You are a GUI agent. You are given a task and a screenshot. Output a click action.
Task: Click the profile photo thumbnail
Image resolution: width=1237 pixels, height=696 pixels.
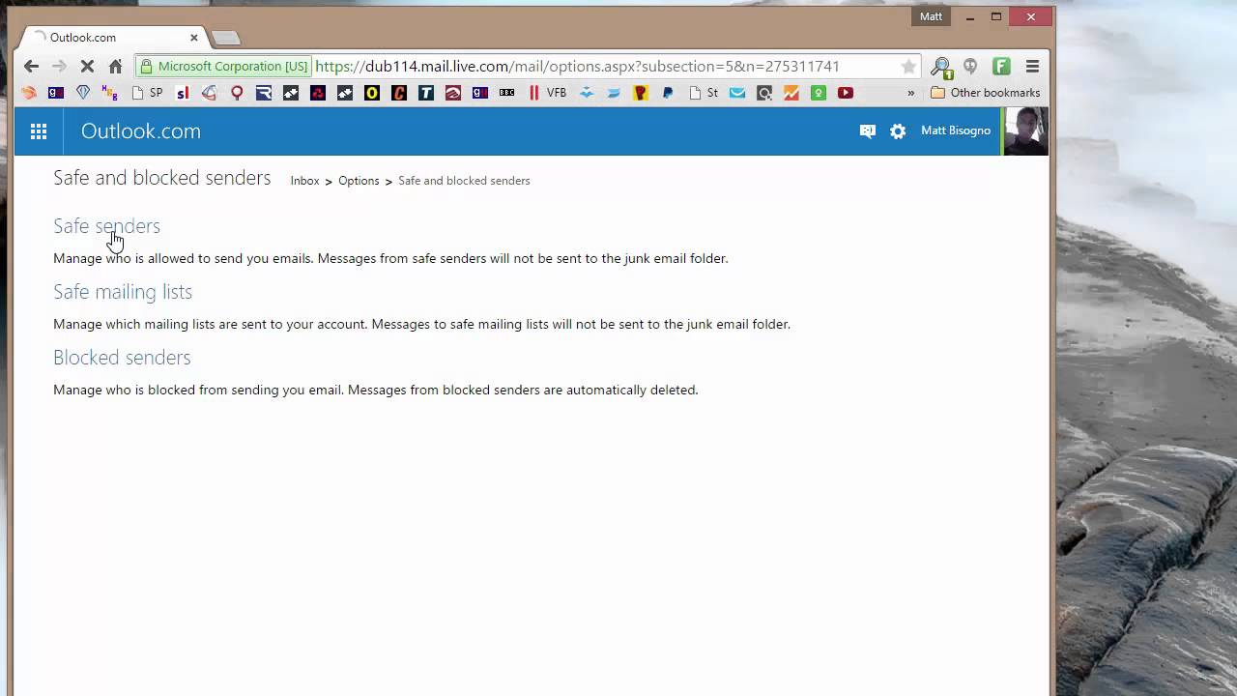1025,131
